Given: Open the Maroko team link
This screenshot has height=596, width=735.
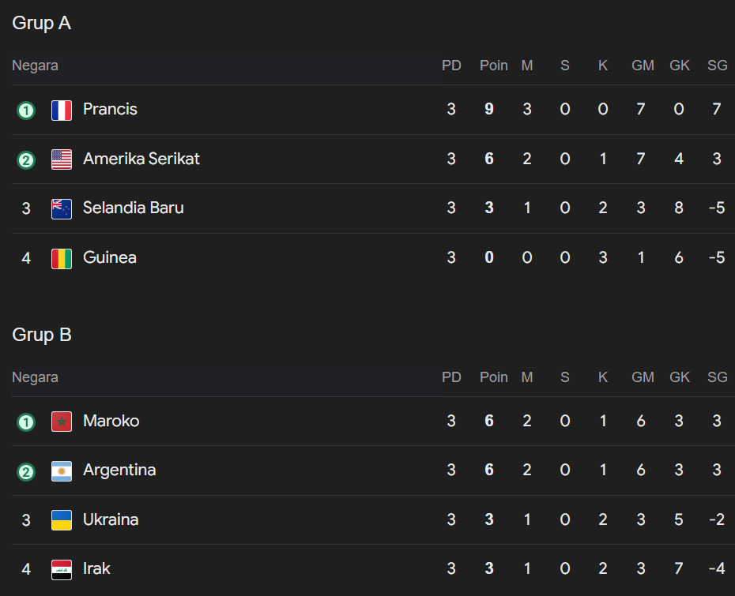Looking at the screenshot, I should tap(111, 421).
